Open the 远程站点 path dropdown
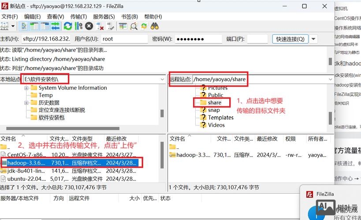 coord(331,79)
